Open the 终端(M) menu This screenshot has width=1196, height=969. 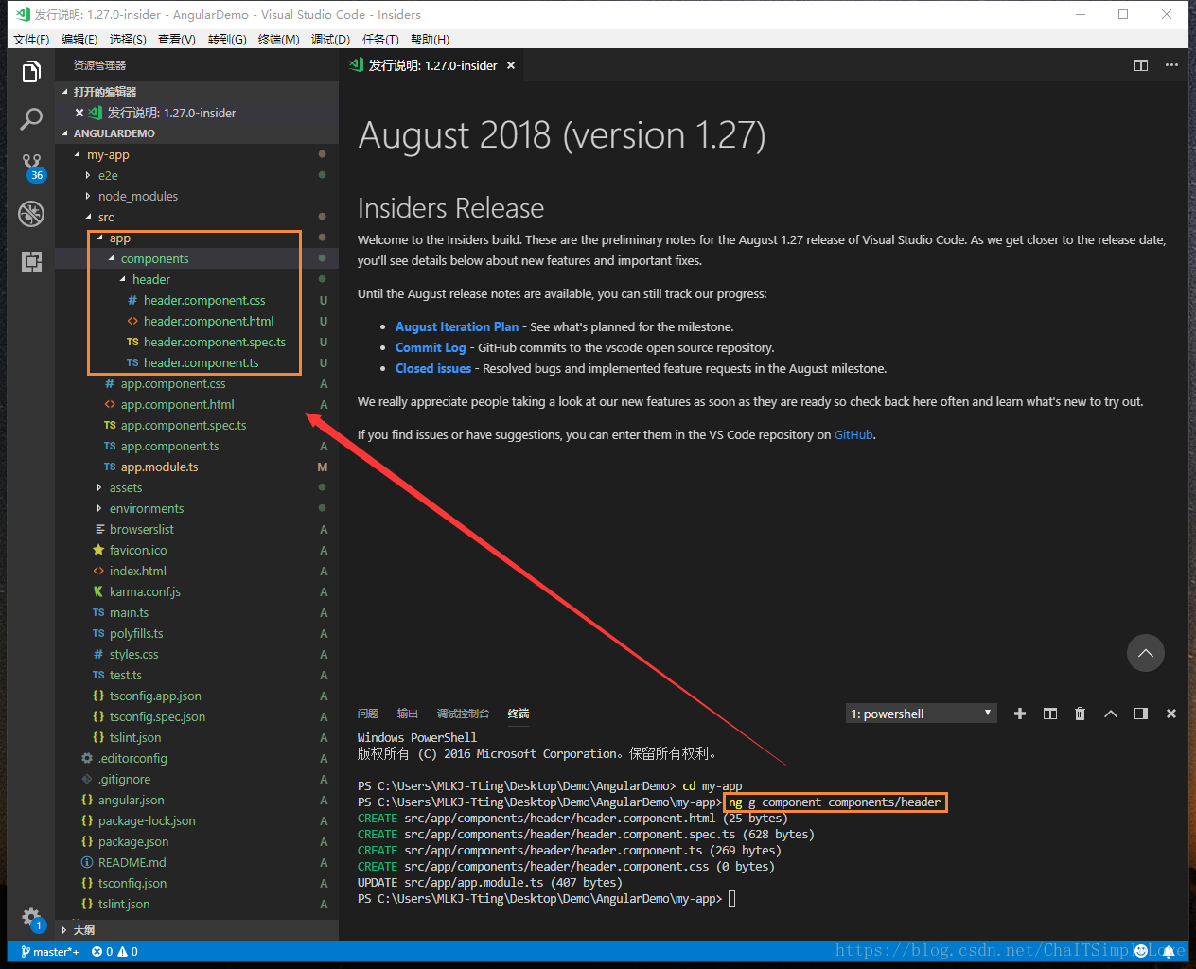point(279,39)
